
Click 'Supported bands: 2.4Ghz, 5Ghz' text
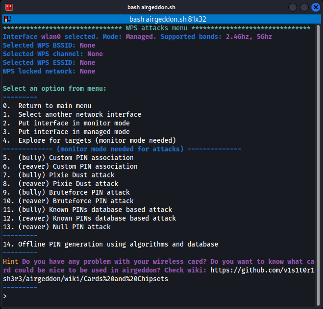point(216,37)
